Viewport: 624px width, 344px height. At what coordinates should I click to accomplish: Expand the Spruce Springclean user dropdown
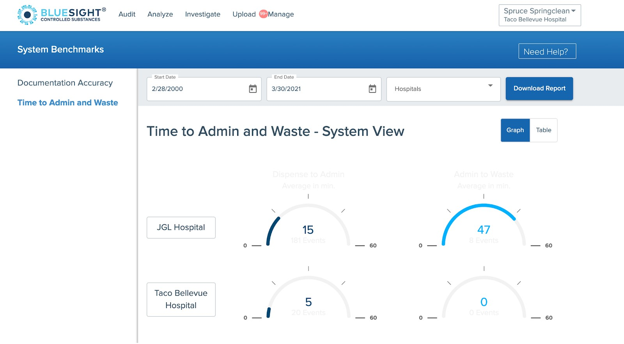(x=540, y=15)
